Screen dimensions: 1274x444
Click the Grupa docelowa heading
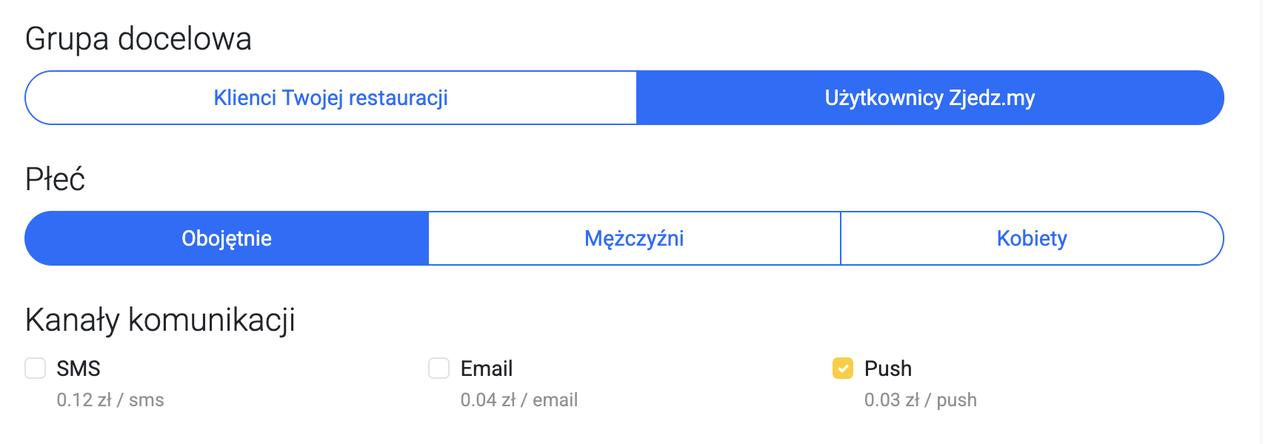click(x=139, y=39)
